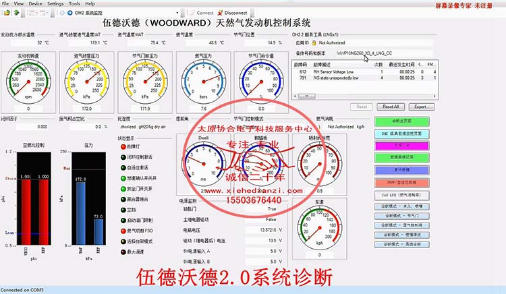506x294 pixels.
Task: Click the greyed-out Reset button
Action: [362, 107]
